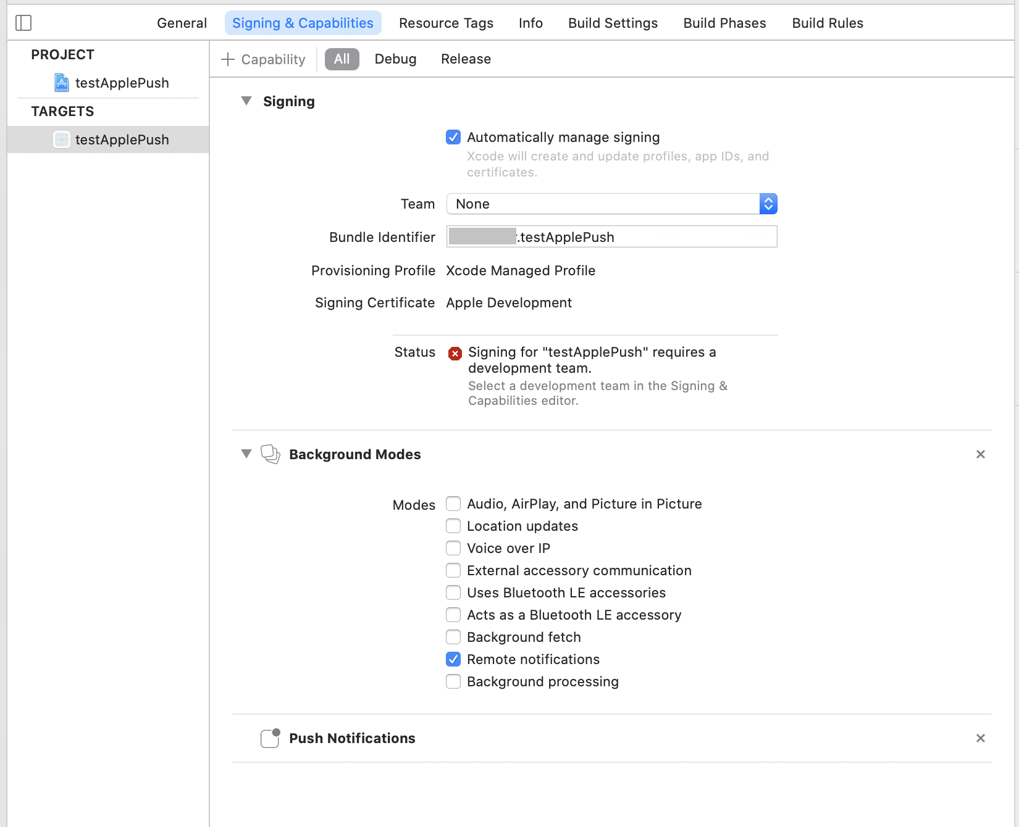The height and width of the screenshot is (827, 1019).
Task: Click the red signing error status icon
Action: [x=455, y=353]
